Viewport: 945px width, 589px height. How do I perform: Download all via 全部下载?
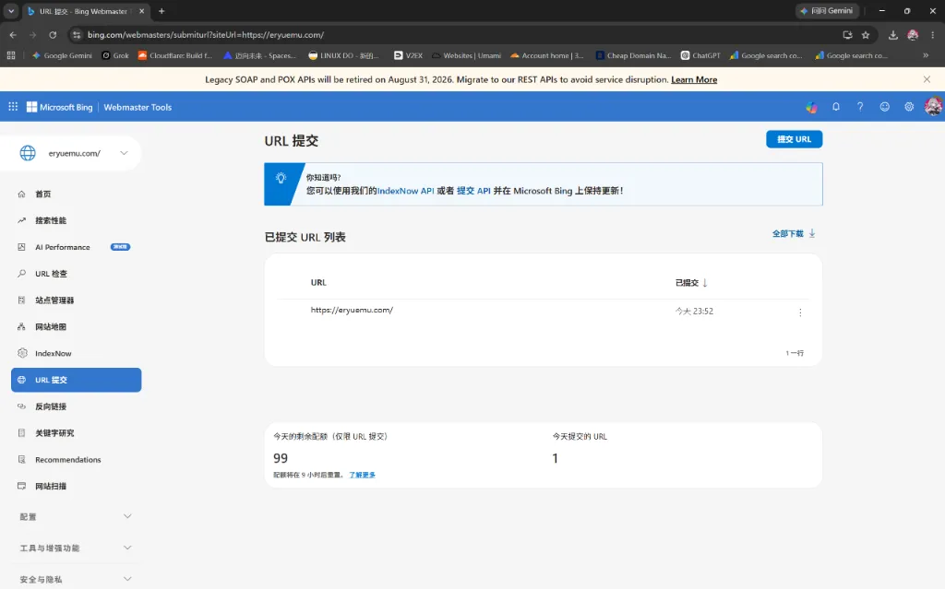tap(794, 234)
